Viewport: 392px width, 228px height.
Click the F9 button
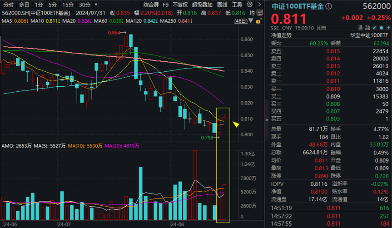(x=166, y=5)
